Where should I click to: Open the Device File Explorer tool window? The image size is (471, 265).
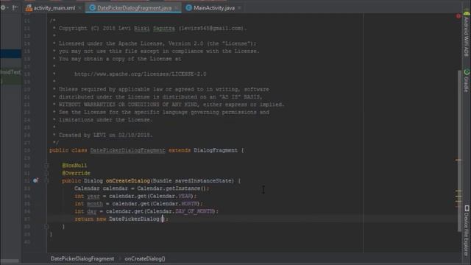click(467, 230)
